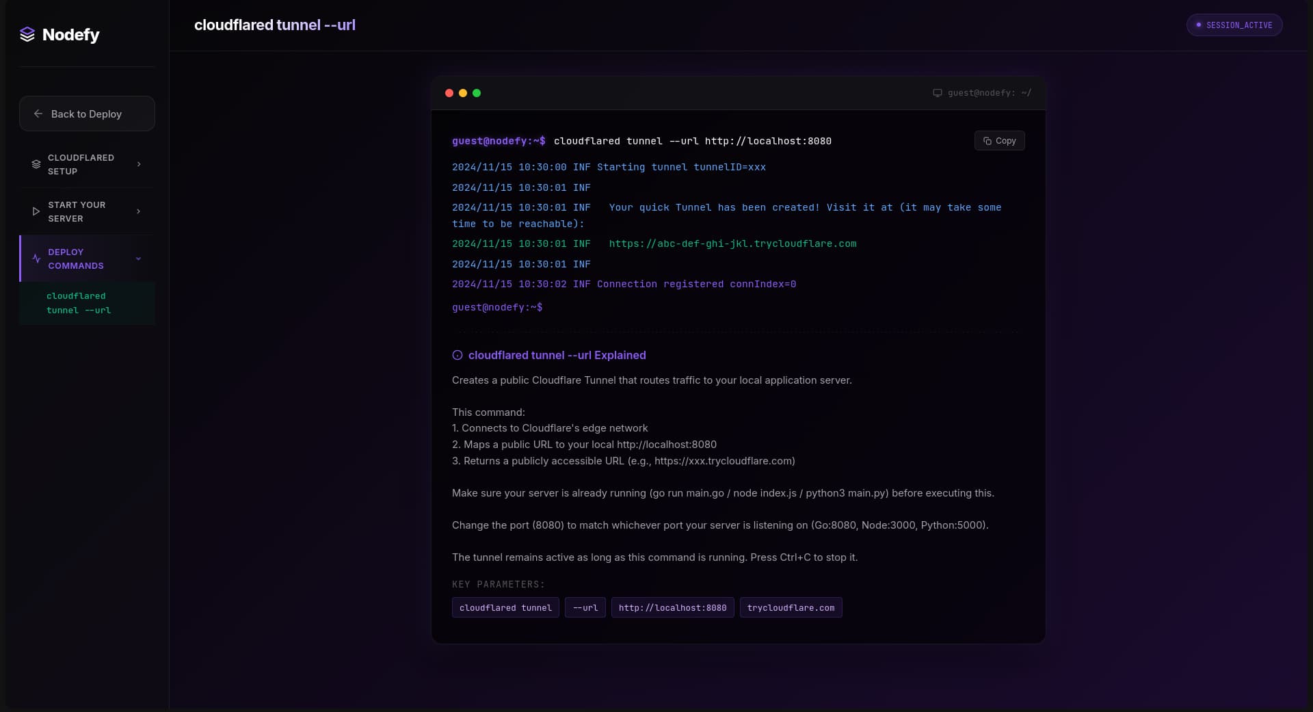Click the activity pulse icon beside Deploy Commands
This screenshot has height=712, width=1313.
pos(36,259)
